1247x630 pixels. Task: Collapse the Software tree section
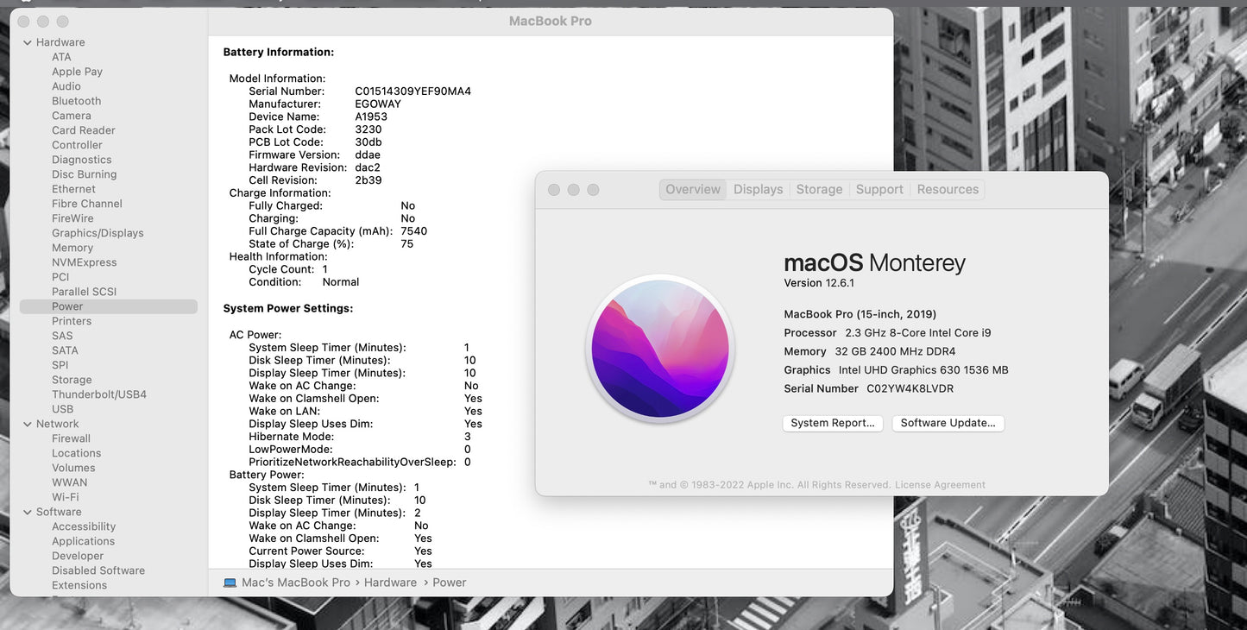pos(27,512)
